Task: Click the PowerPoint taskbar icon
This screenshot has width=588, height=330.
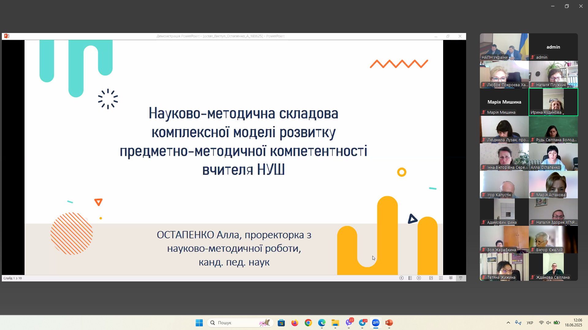Action: pos(389,323)
